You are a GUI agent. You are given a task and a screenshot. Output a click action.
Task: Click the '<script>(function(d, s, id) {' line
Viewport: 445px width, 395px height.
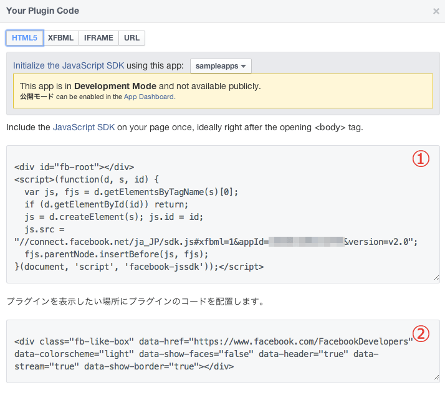[x=87, y=179]
